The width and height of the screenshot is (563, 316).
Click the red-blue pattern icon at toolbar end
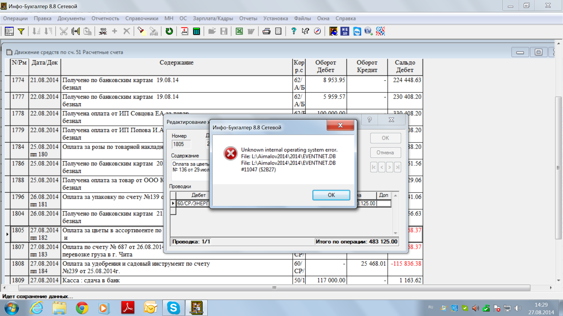point(381,31)
